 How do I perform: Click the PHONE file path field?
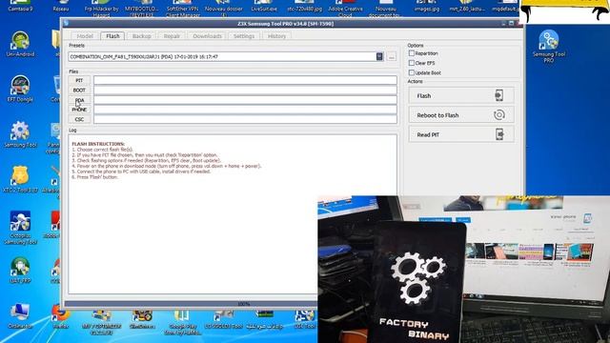(x=245, y=110)
